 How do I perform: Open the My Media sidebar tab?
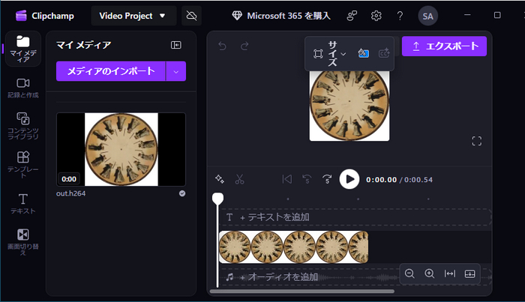(x=23, y=49)
